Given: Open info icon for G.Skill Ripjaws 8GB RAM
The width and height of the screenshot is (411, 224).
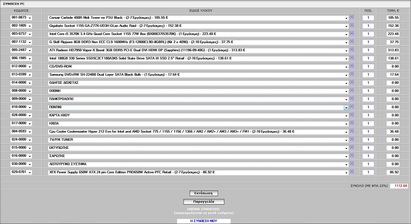Looking at the screenshot, I should coord(351,42).
